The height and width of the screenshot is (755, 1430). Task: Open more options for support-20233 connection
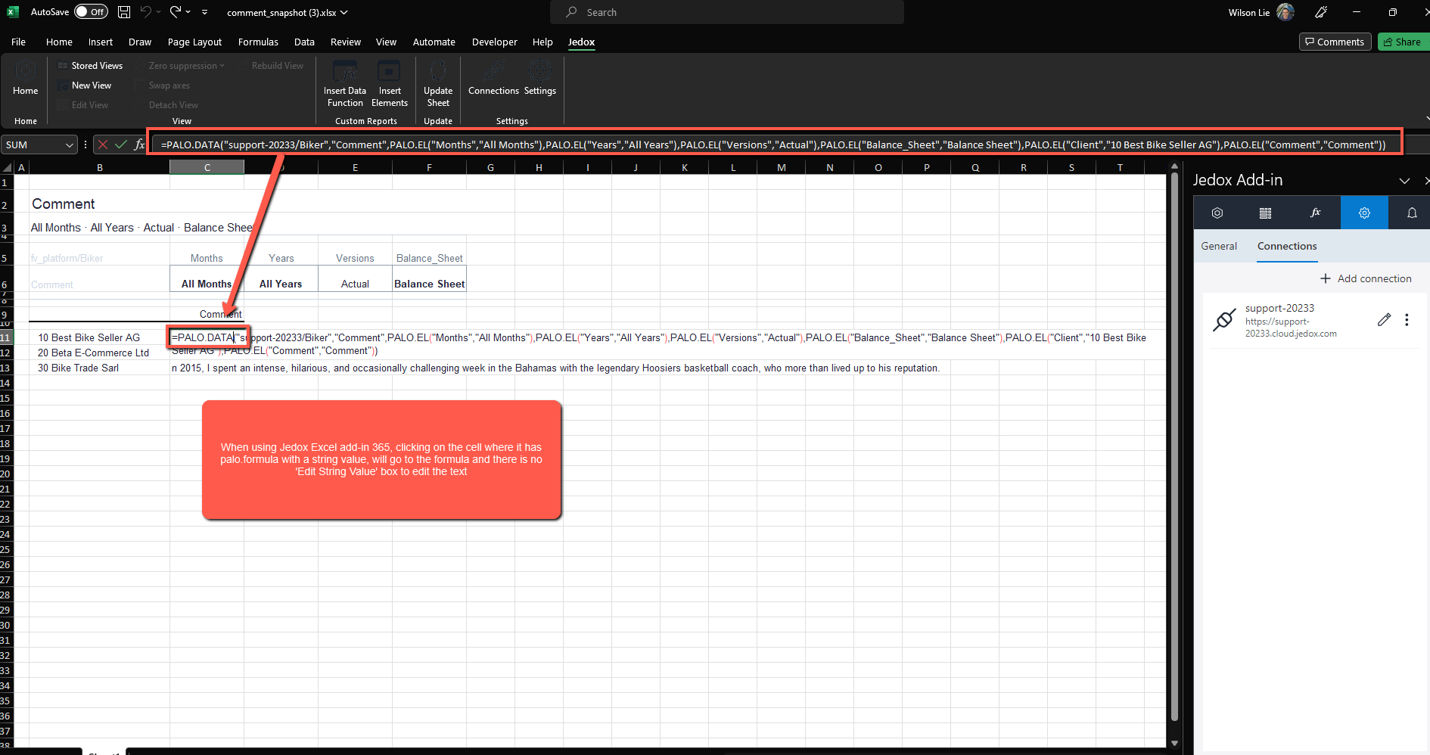(x=1407, y=320)
